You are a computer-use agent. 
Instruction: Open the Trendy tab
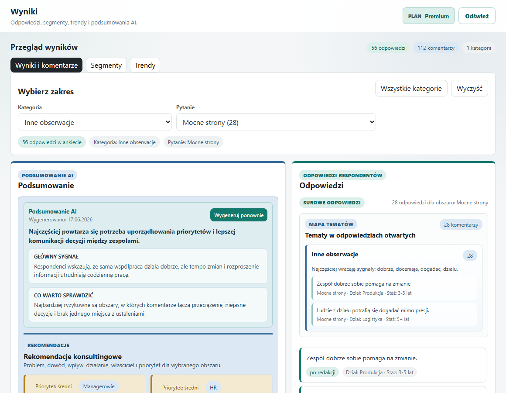[x=145, y=65]
